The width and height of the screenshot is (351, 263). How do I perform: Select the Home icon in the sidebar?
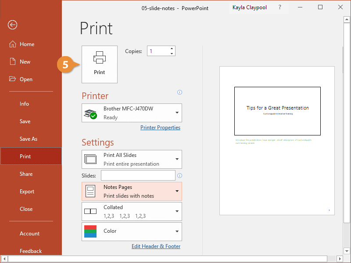(x=12, y=44)
